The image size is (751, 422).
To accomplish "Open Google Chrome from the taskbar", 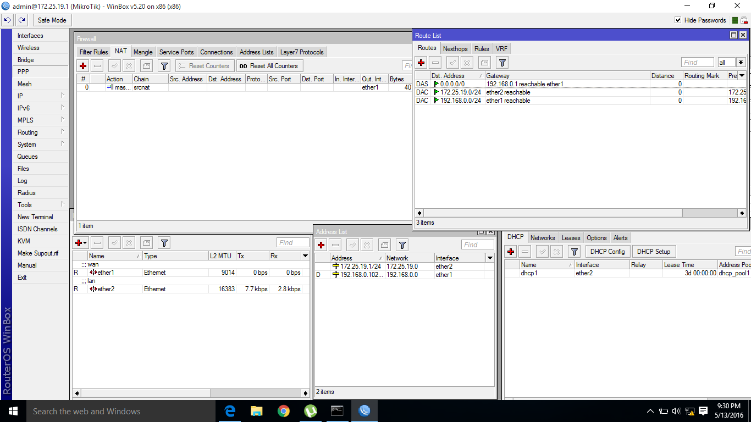I will pyautogui.click(x=283, y=411).
